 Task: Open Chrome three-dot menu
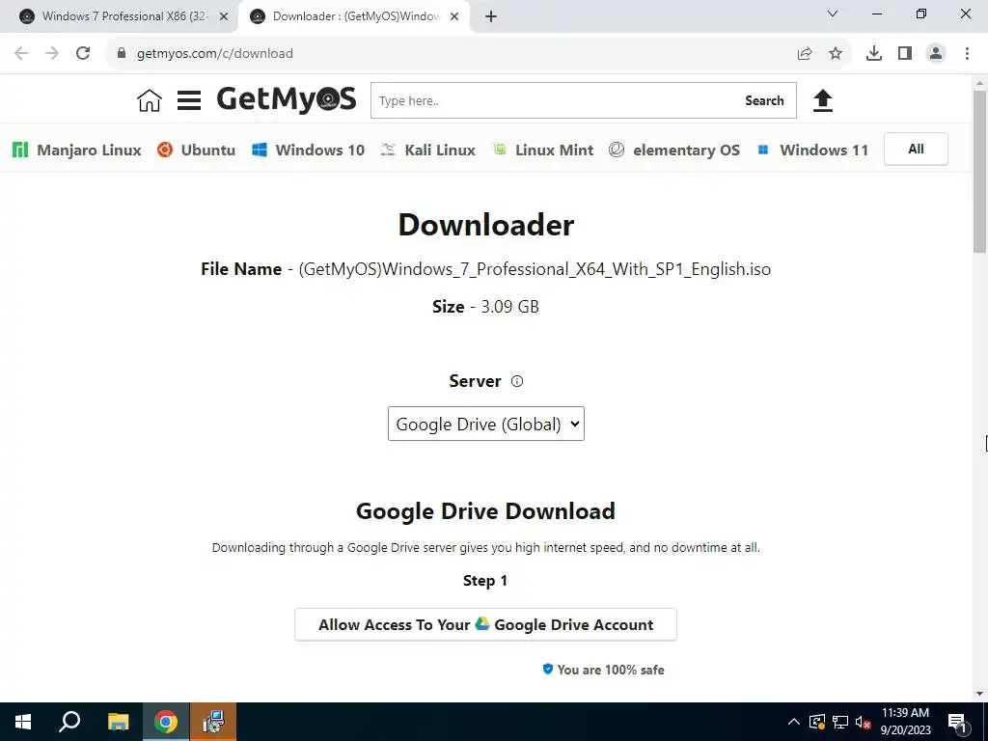(967, 54)
